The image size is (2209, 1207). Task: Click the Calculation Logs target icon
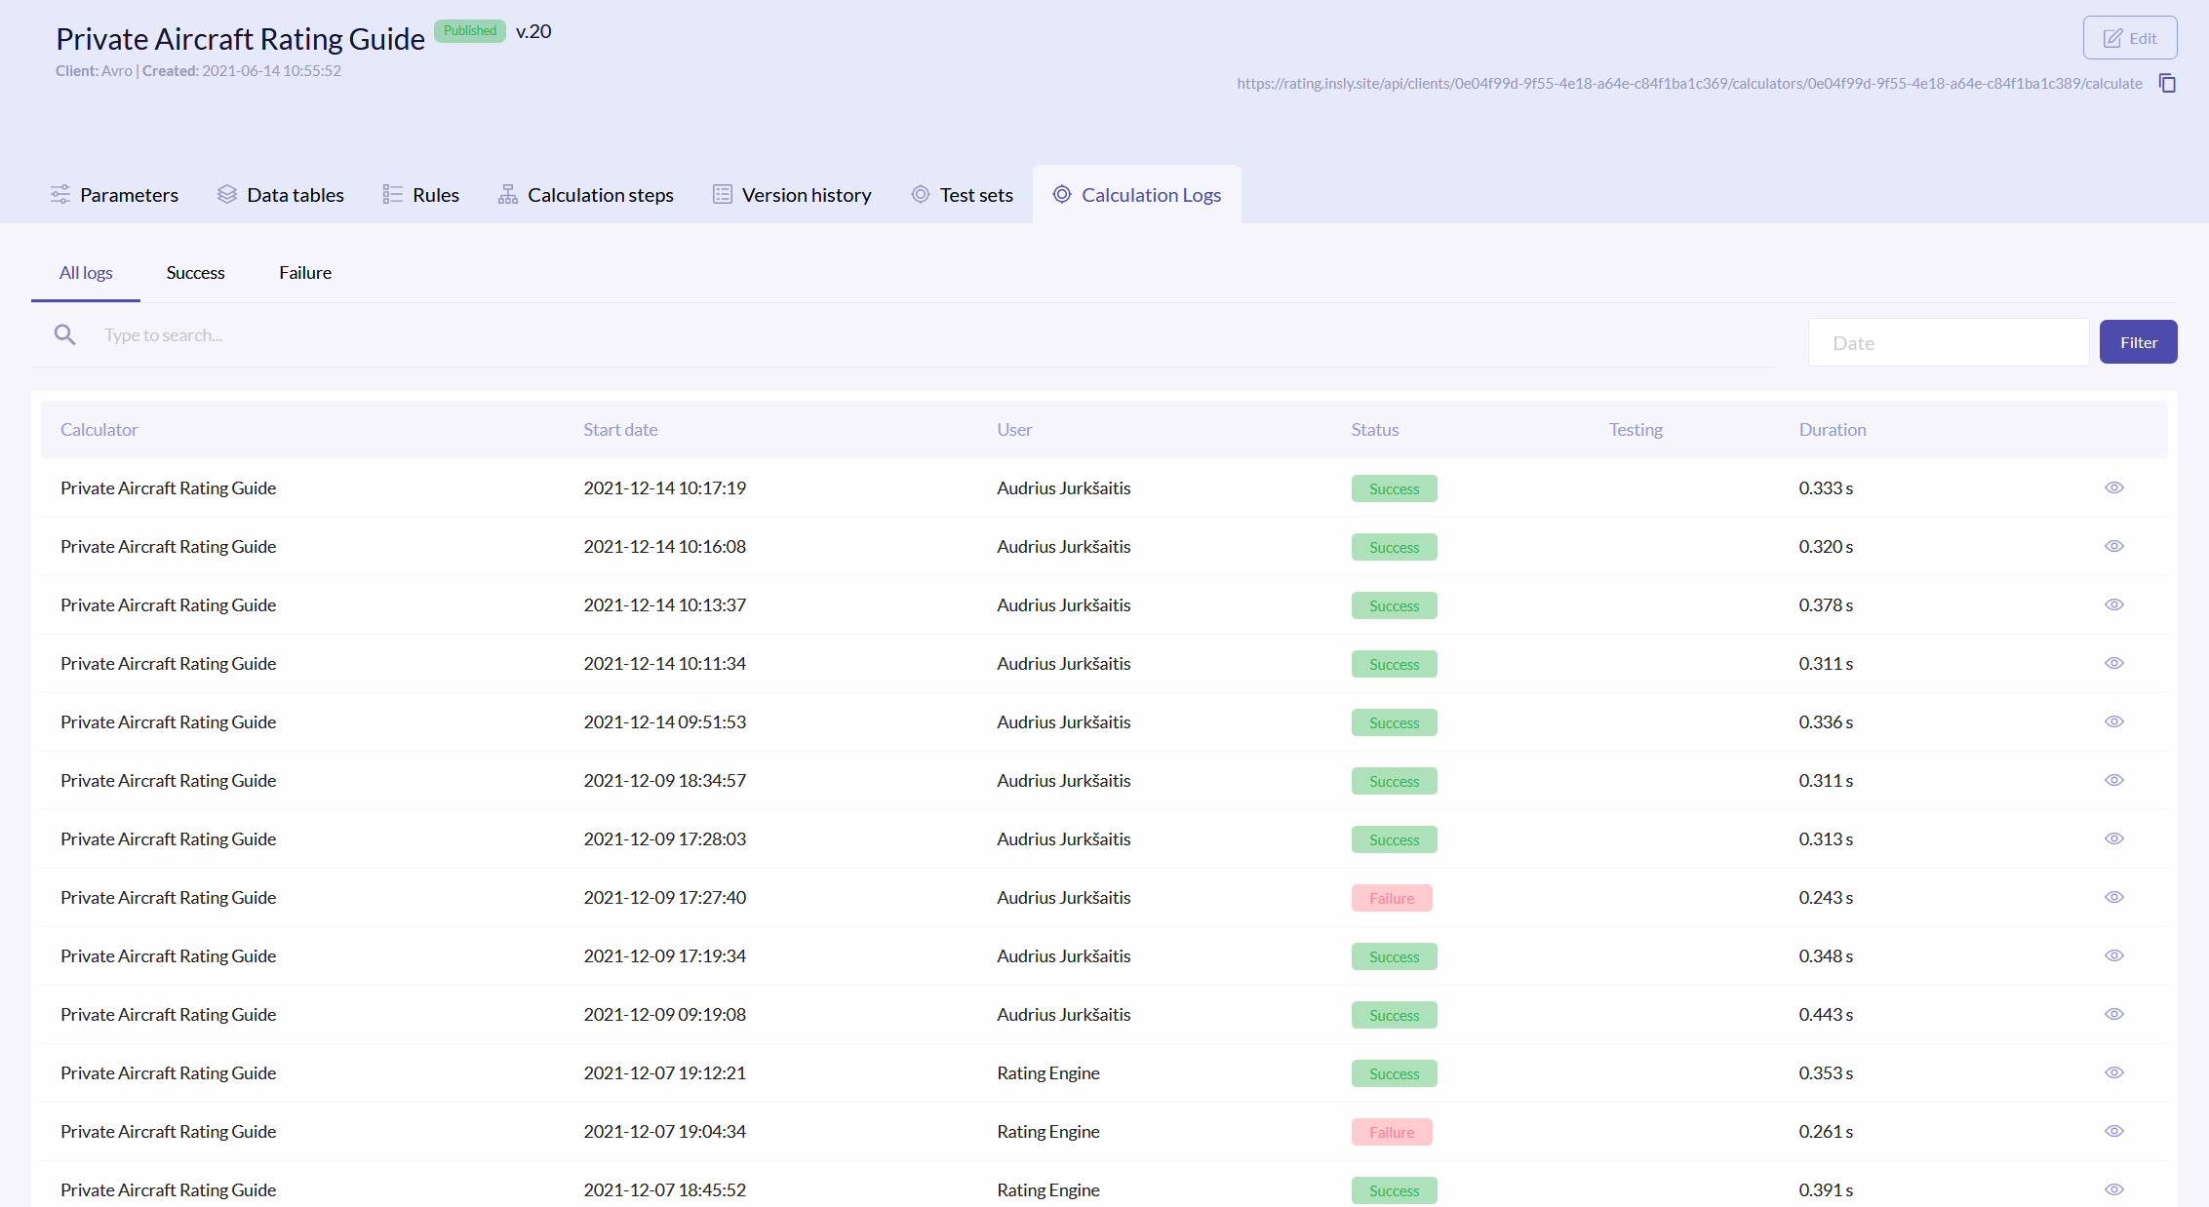[1061, 195]
